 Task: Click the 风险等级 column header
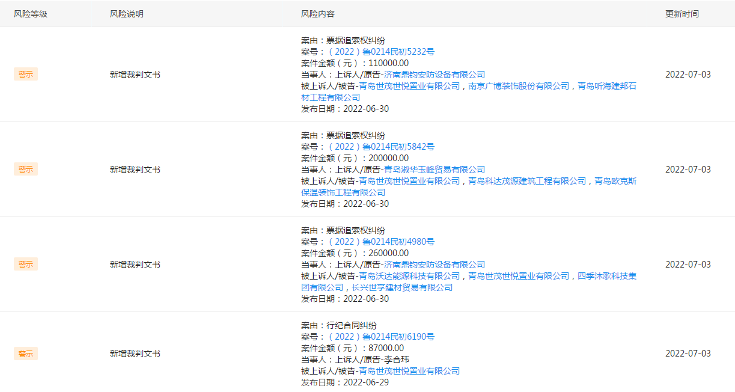point(31,14)
